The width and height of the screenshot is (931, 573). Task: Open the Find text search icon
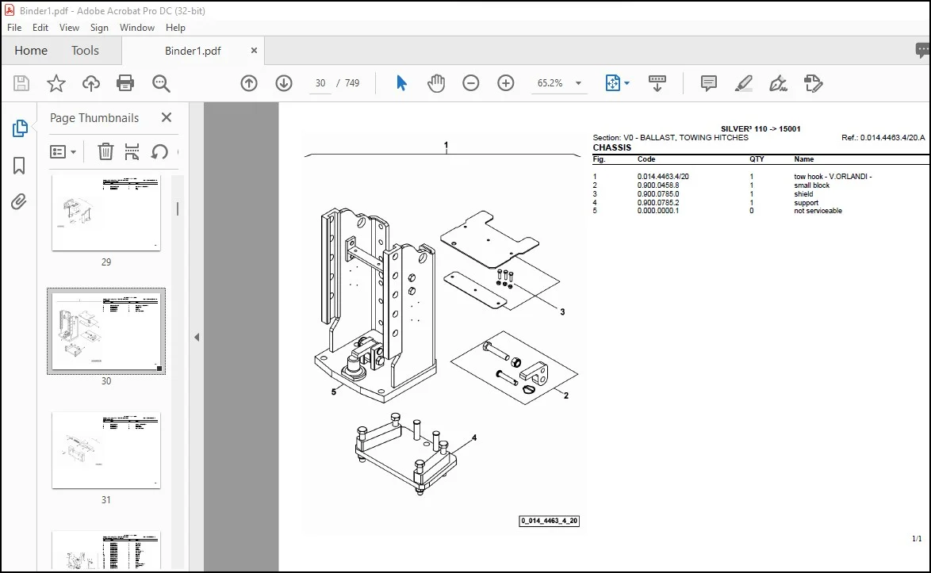(161, 83)
